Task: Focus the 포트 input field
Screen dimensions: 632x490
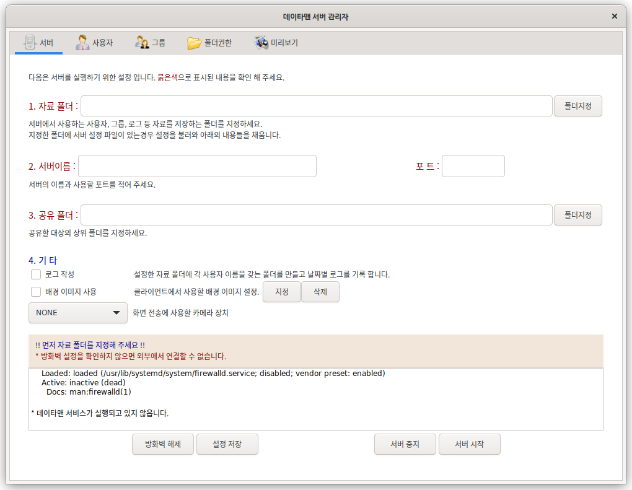Action: 473,166
